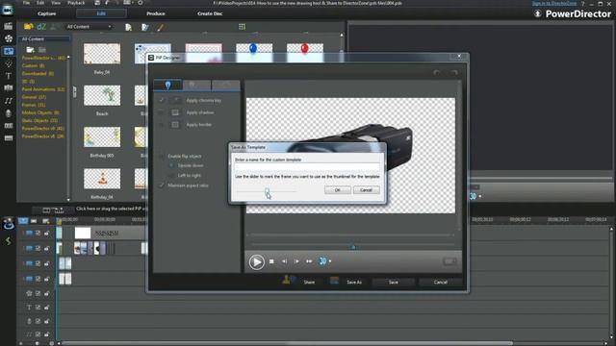
Task: Open the File menu
Action: point(26,3)
